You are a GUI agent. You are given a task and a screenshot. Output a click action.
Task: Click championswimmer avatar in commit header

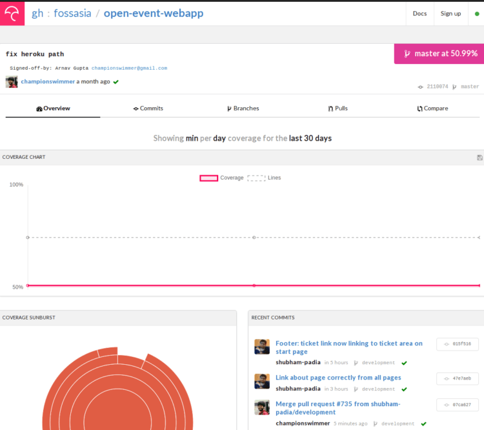(12, 82)
